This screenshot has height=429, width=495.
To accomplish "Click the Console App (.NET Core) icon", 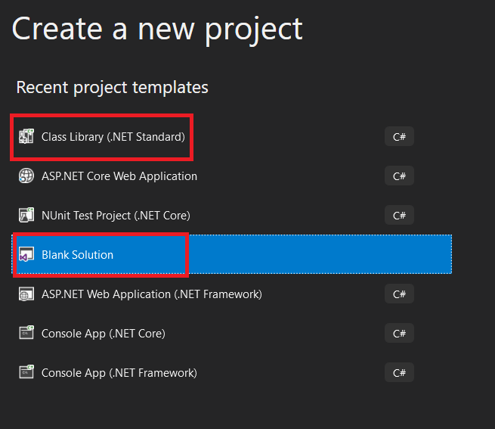I will pyautogui.click(x=27, y=334).
